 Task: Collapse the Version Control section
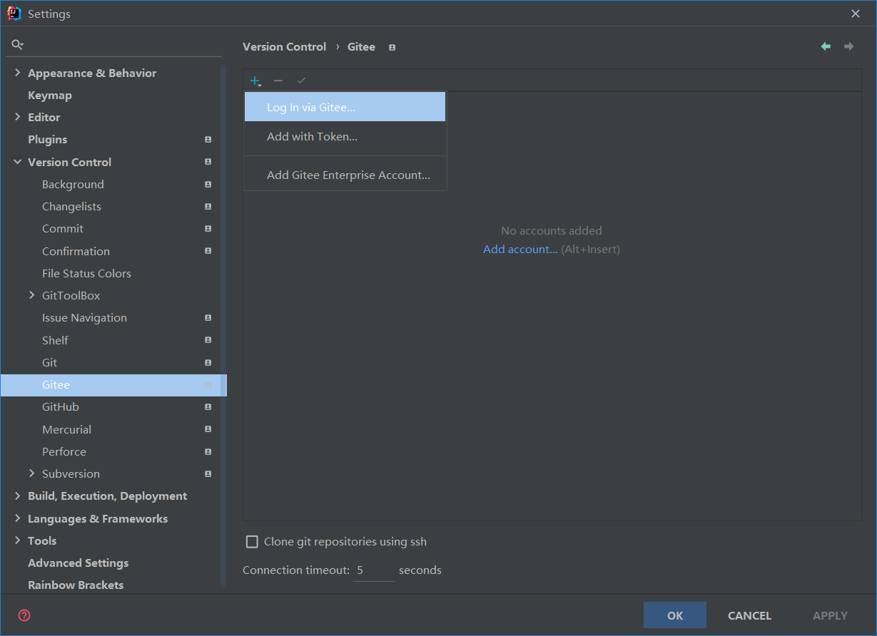pos(18,162)
